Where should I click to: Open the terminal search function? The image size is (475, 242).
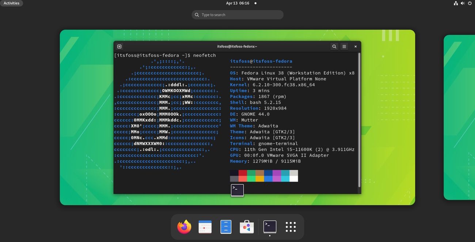tap(334, 47)
